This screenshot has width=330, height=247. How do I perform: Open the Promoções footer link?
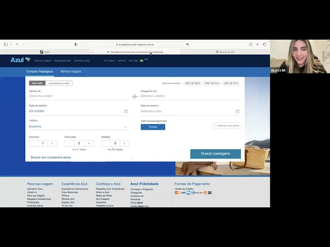pos(33,202)
